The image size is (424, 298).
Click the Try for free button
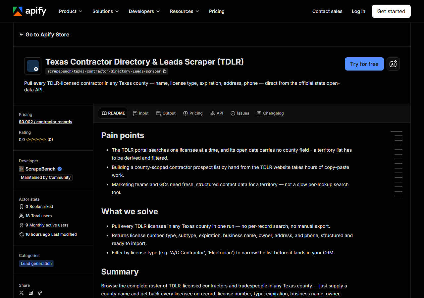364,64
